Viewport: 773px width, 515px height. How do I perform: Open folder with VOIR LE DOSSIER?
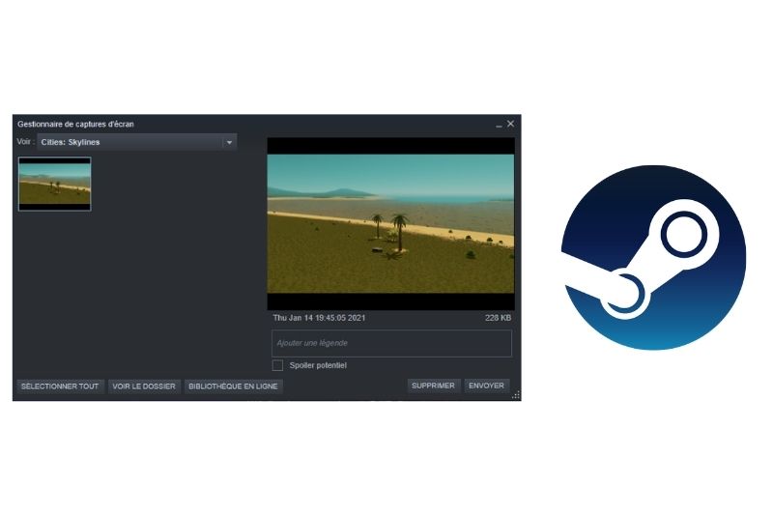[x=144, y=386]
